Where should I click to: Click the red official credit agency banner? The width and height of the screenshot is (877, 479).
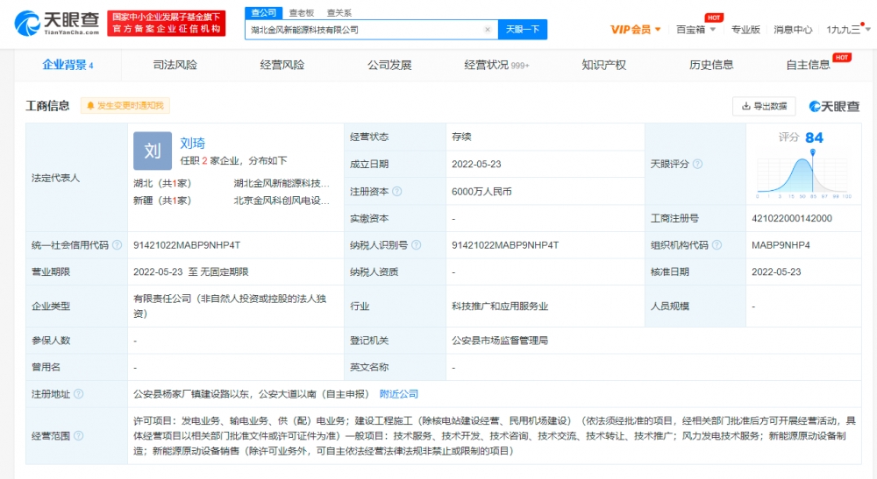(x=166, y=23)
